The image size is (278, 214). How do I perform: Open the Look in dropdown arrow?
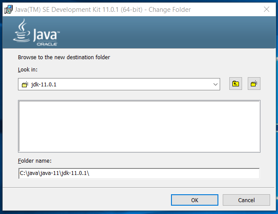click(215, 84)
